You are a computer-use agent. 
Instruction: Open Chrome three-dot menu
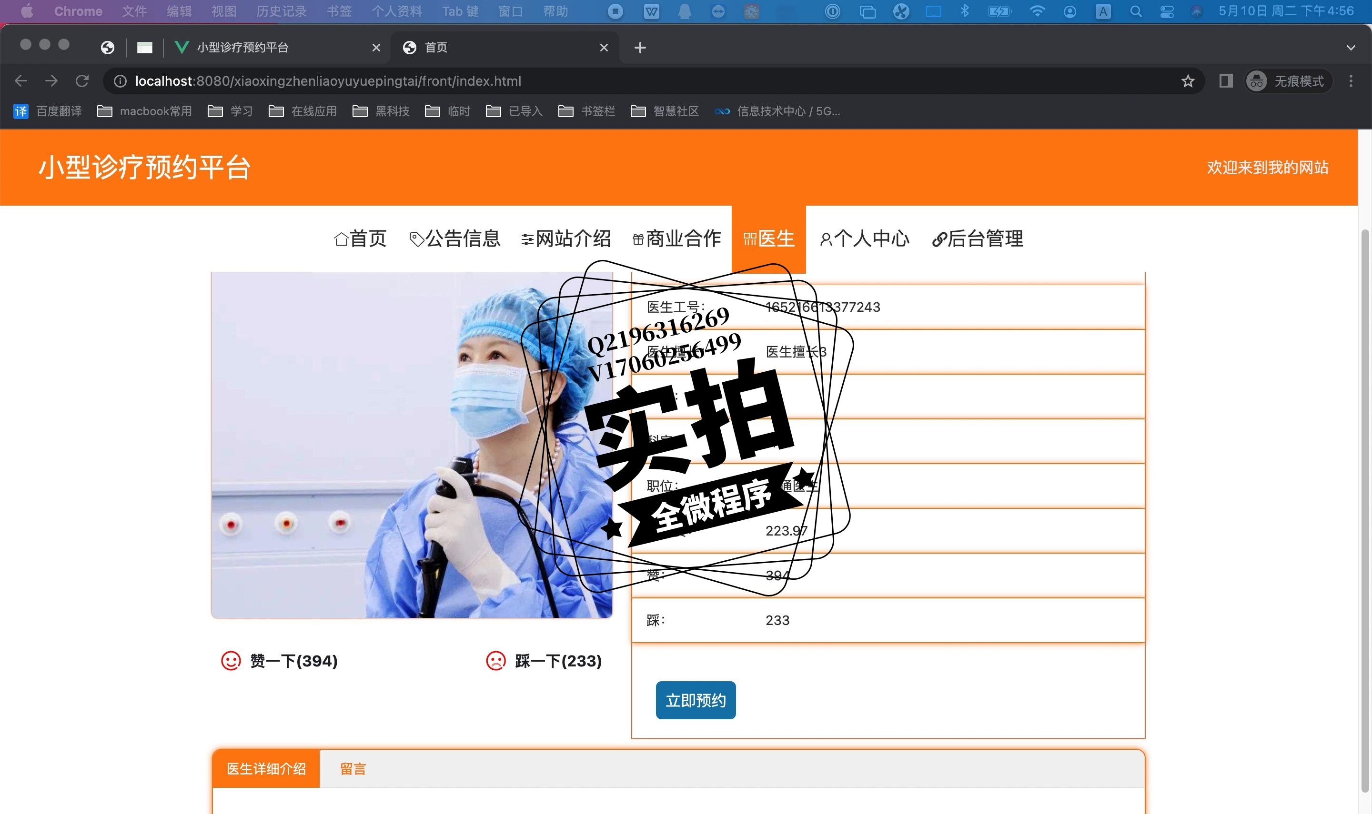(1351, 81)
